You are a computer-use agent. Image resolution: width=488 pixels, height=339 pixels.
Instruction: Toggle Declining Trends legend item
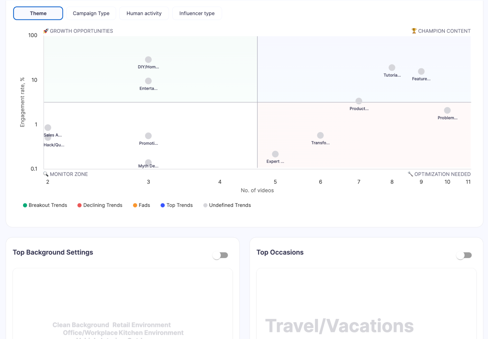[100, 205]
